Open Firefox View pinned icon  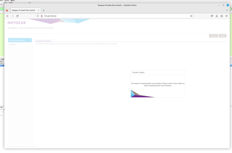[x=7, y=11]
